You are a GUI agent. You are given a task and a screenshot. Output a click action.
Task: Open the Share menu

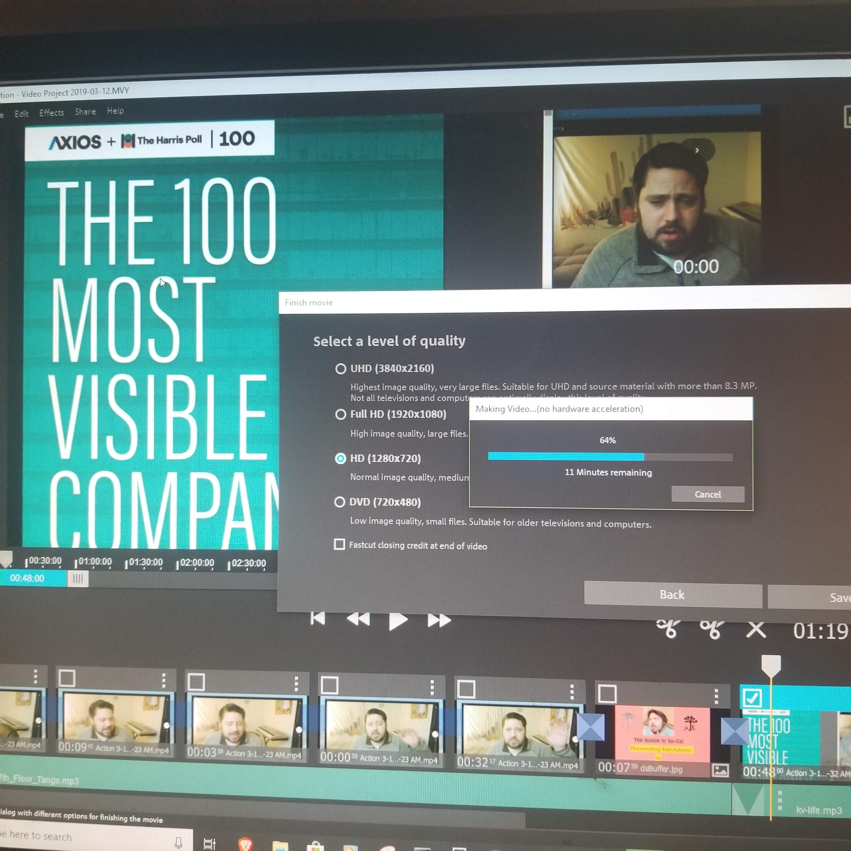85,112
